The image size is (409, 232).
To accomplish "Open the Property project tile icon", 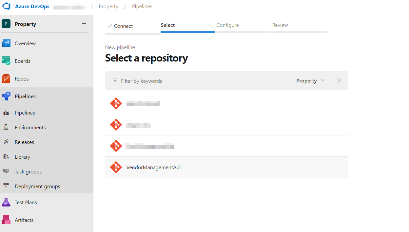I will (6, 24).
